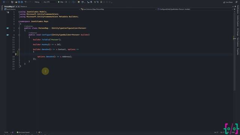Click the Save All toolbar icon
The height and width of the screenshot is (135, 240).
pos(22,2)
